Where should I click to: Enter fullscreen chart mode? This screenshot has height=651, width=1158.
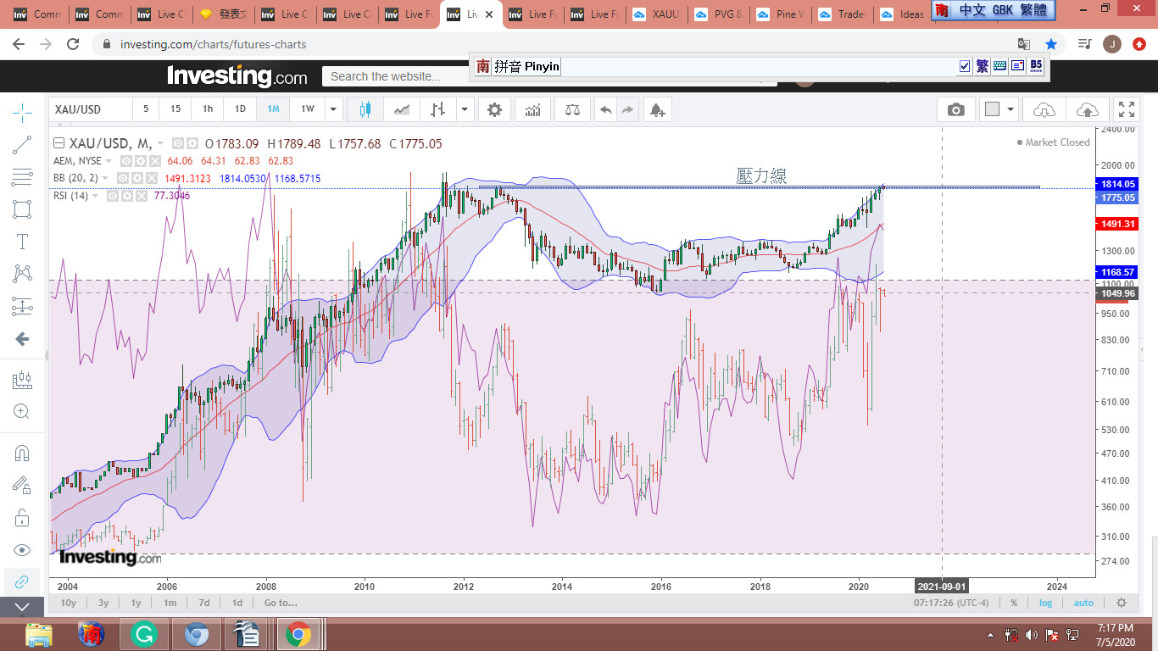tap(1126, 109)
